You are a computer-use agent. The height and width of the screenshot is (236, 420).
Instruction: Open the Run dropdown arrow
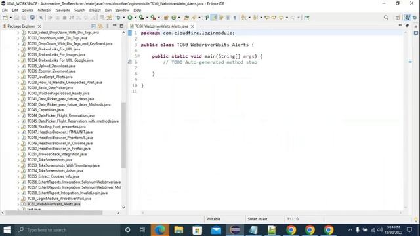[135, 18]
